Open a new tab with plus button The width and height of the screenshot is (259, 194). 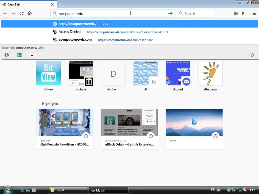tap(61, 4)
